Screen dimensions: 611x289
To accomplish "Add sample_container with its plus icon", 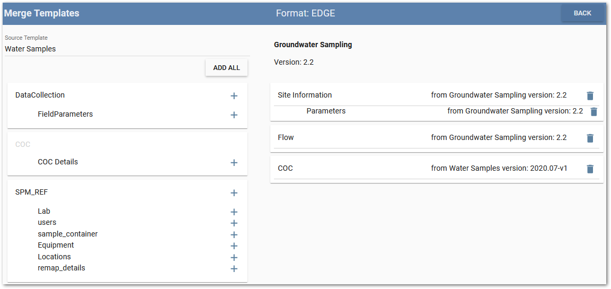I will coord(234,235).
